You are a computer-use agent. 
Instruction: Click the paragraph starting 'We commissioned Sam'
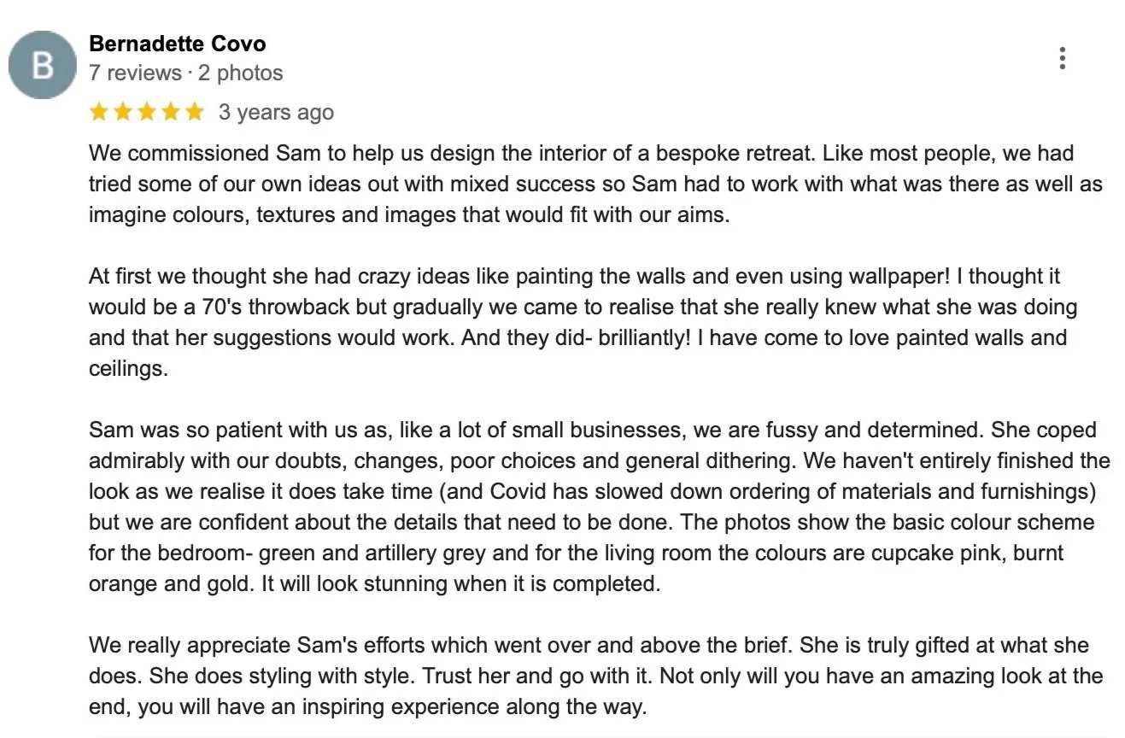596,184
